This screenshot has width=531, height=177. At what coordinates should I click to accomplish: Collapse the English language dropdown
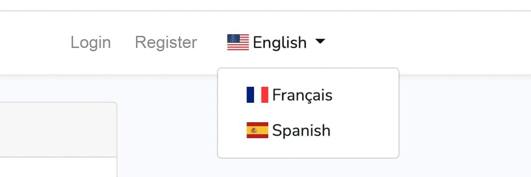[x=276, y=42]
